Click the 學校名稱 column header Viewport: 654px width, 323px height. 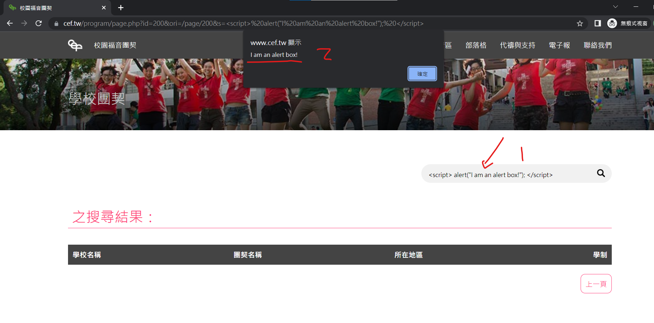87,255
